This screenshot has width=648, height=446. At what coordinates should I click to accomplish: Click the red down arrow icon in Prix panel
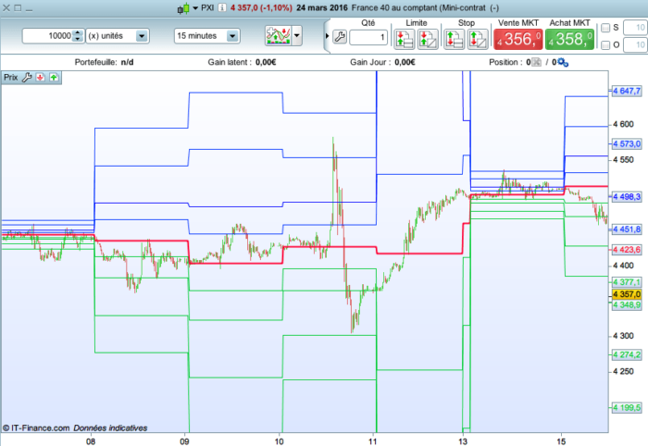click(x=40, y=77)
